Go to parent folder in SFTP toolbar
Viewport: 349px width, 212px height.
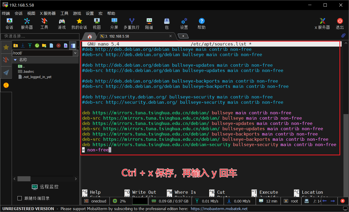click(16, 46)
